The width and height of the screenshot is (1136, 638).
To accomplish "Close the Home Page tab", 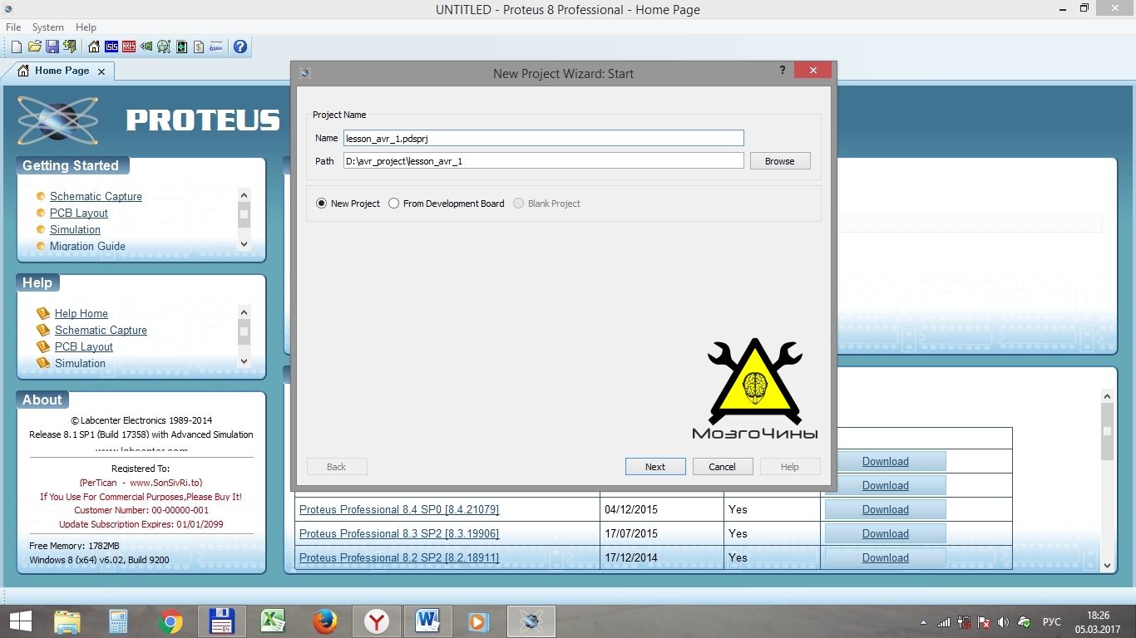I will (x=101, y=72).
